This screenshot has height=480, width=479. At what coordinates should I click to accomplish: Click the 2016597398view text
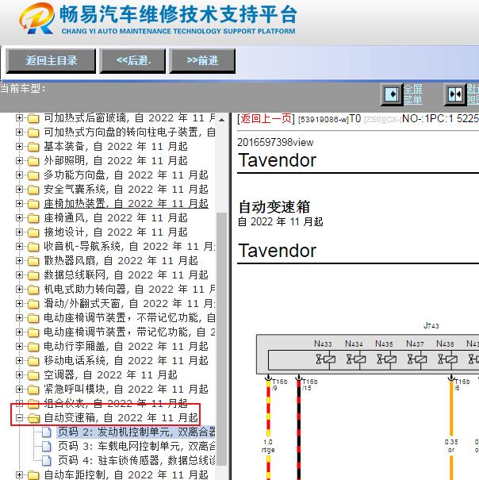275,142
